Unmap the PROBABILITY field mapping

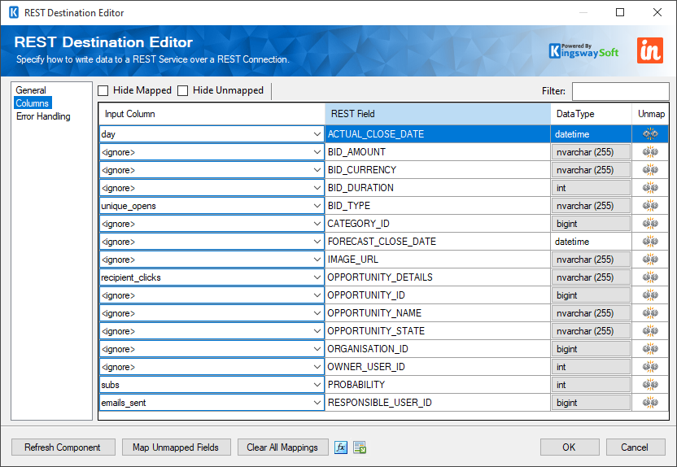coord(650,385)
